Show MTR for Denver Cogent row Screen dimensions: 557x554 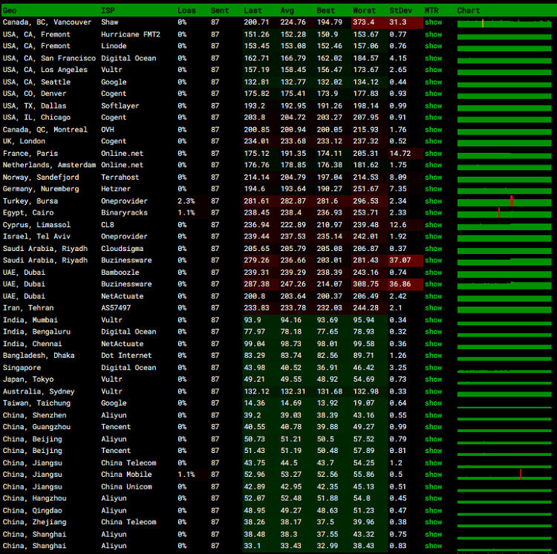(x=434, y=94)
